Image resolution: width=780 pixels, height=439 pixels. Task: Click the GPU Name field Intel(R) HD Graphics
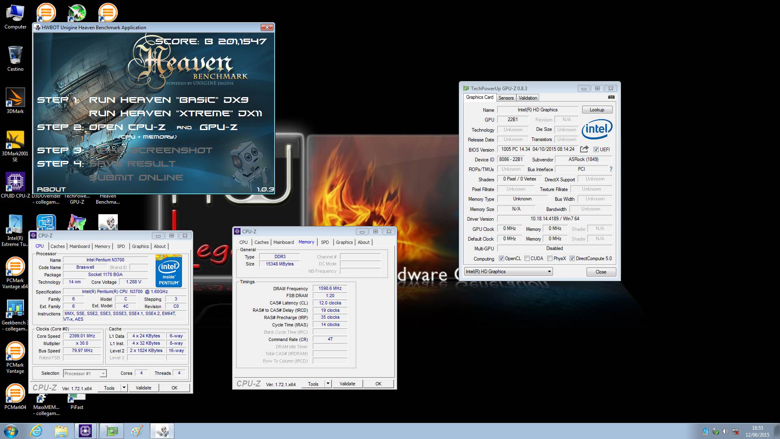[x=537, y=110]
